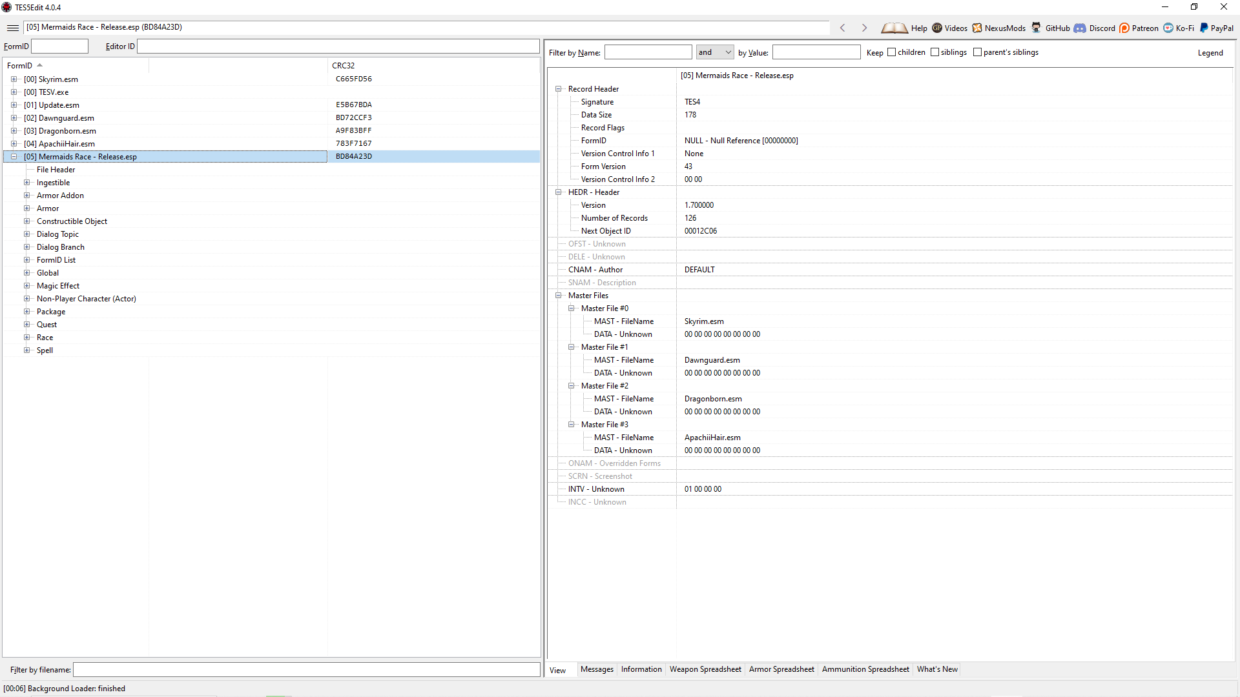Sort by the CRC32 column header

pos(433,65)
